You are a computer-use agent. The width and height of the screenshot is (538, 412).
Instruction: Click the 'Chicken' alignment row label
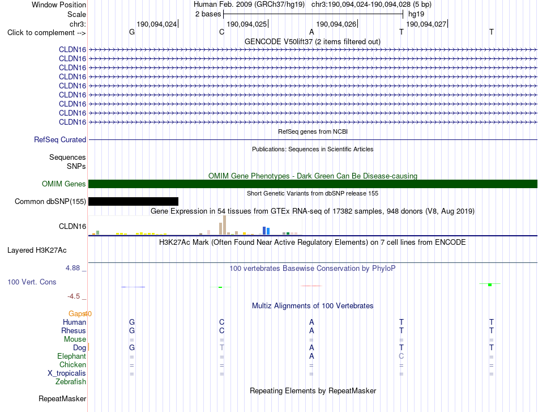[72, 364]
